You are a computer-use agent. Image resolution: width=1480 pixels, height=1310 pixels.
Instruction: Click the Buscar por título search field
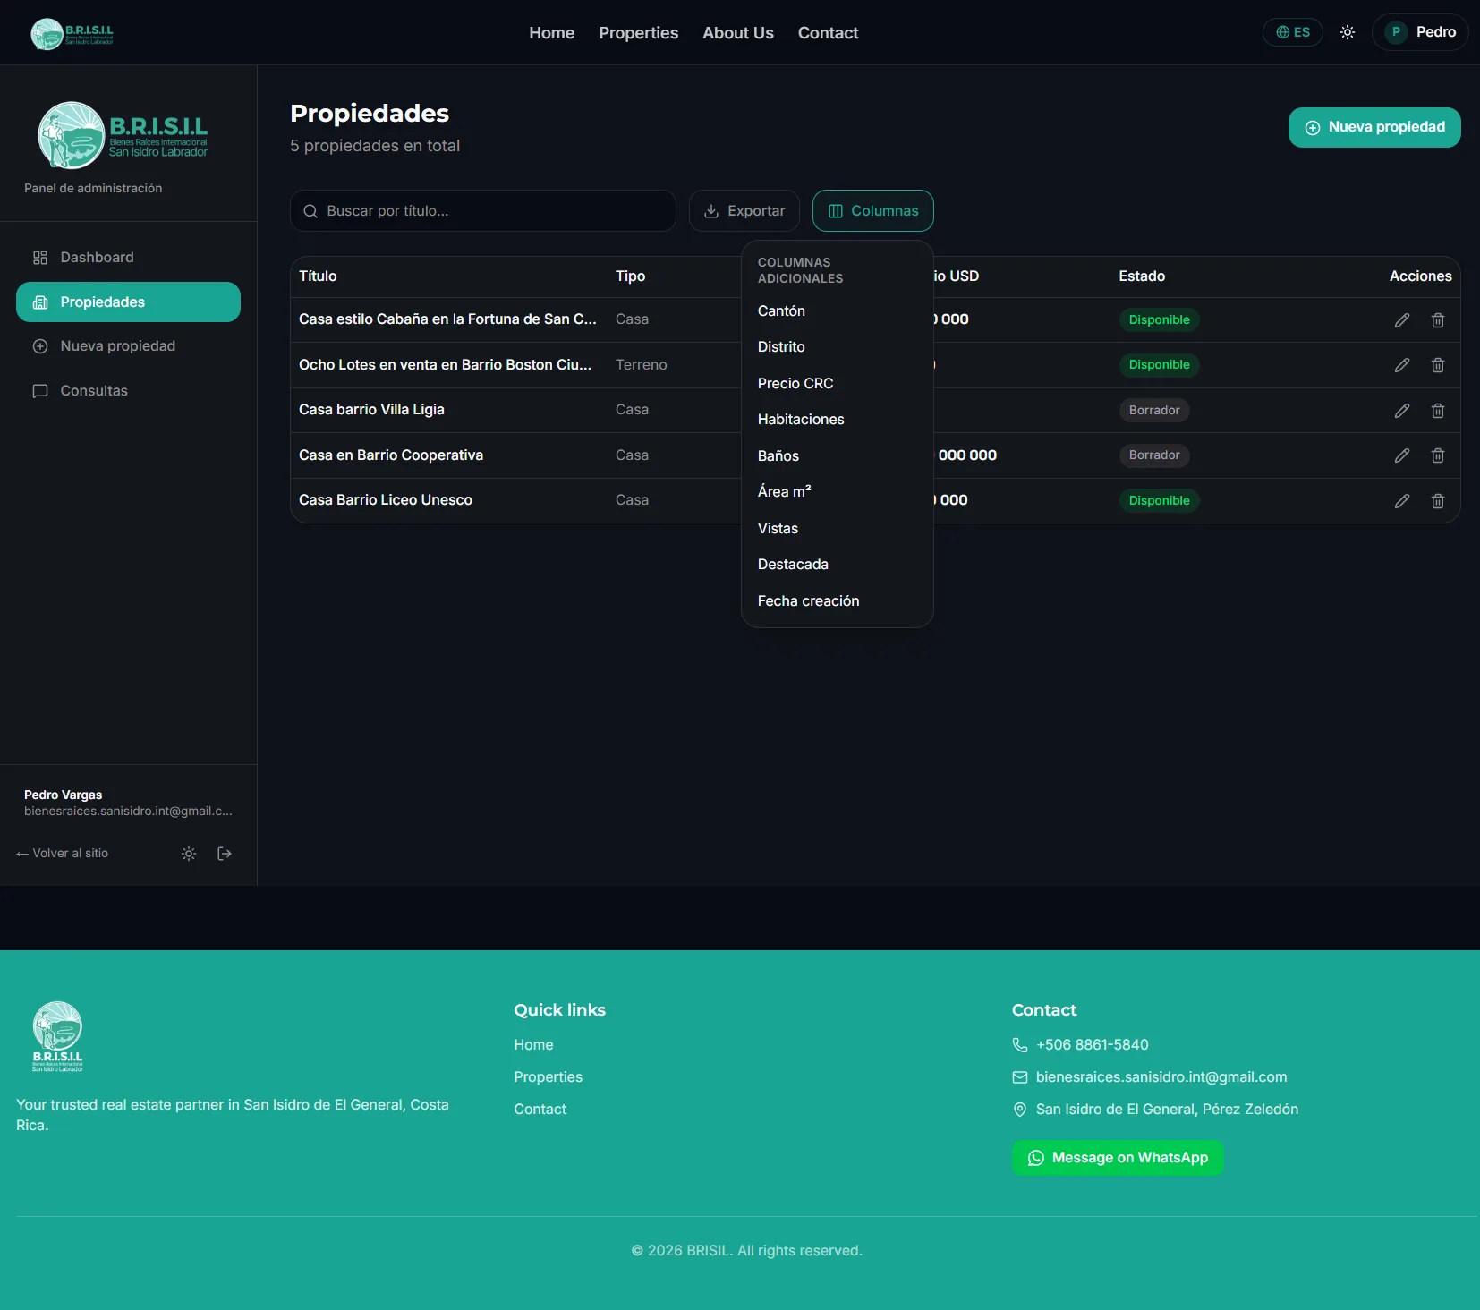[x=483, y=211]
